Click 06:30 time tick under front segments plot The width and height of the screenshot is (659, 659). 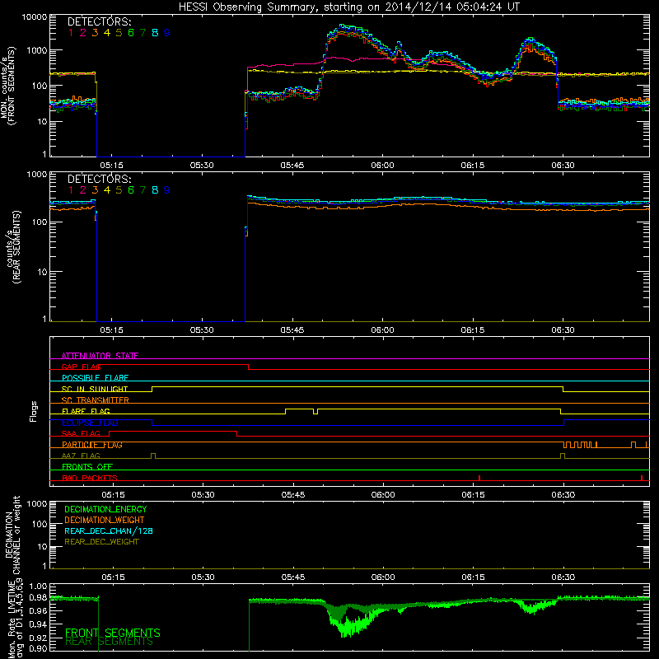click(x=563, y=166)
